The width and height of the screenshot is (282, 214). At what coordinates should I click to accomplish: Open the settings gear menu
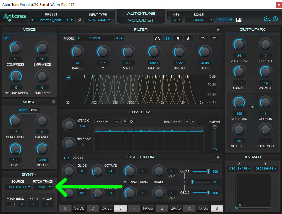[266, 19]
